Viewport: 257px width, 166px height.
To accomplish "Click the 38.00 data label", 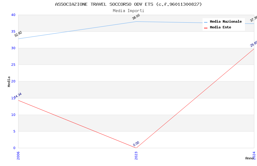I will pos(136,17).
